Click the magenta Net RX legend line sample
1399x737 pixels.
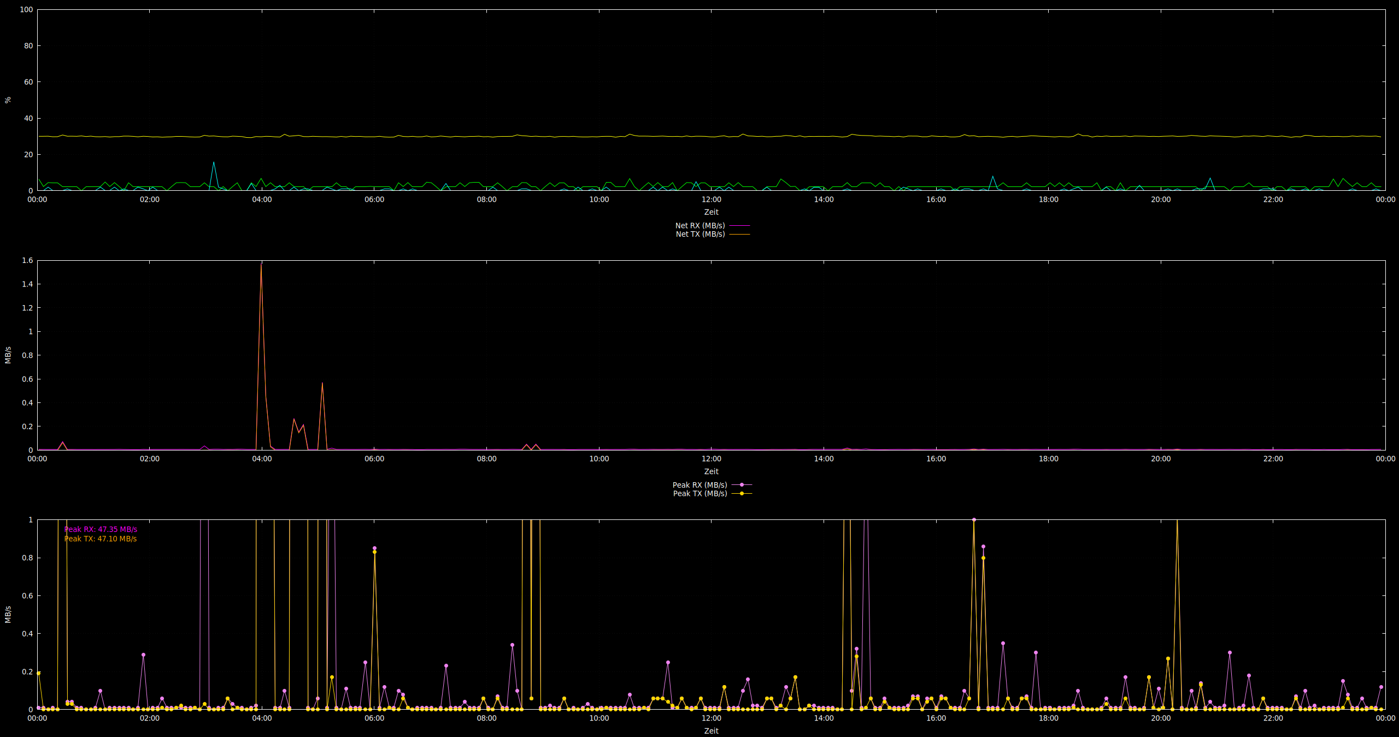pos(739,225)
